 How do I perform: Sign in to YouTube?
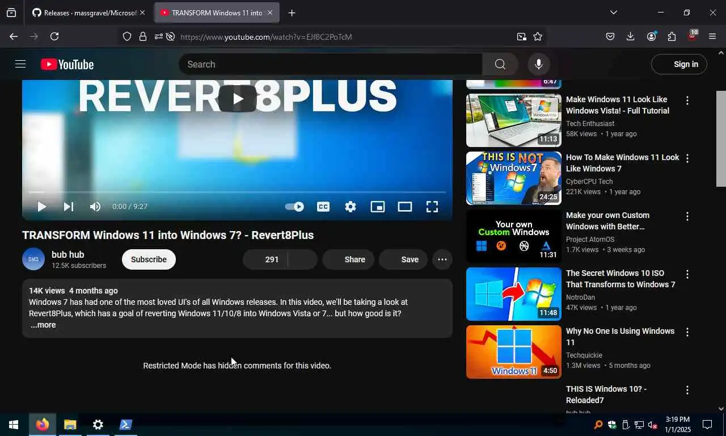point(679,64)
